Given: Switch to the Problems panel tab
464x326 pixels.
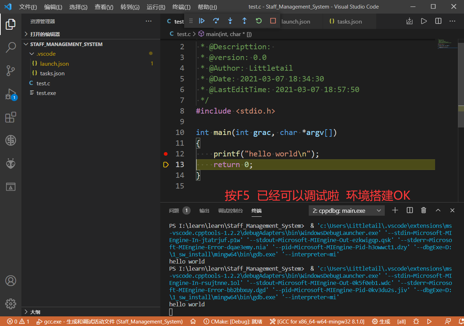Looking at the screenshot, I should point(180,211).
